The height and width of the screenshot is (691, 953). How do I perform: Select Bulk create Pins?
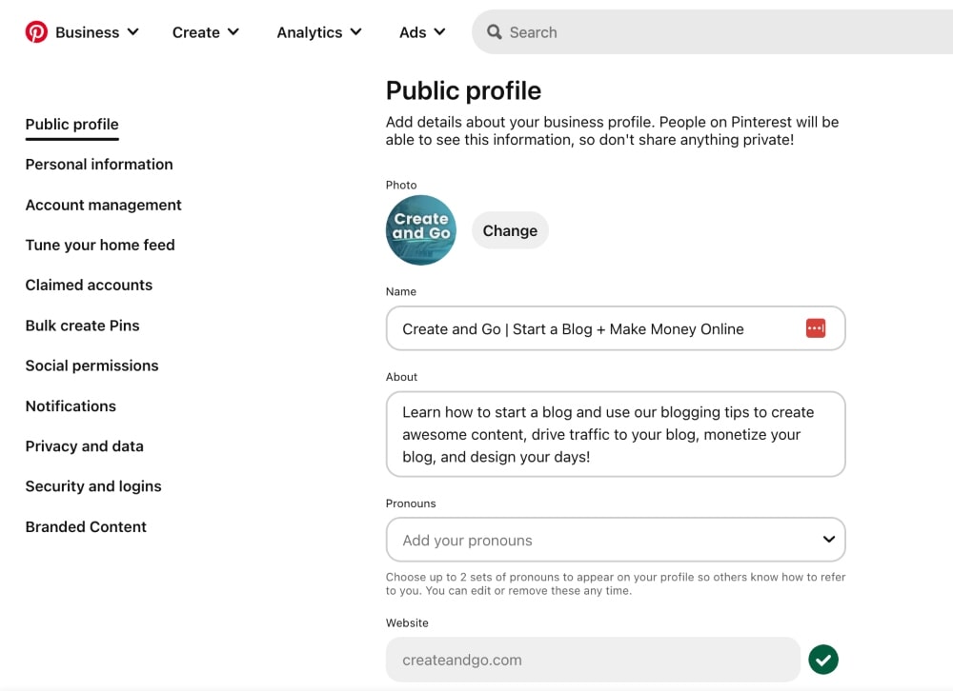point(82,326)
